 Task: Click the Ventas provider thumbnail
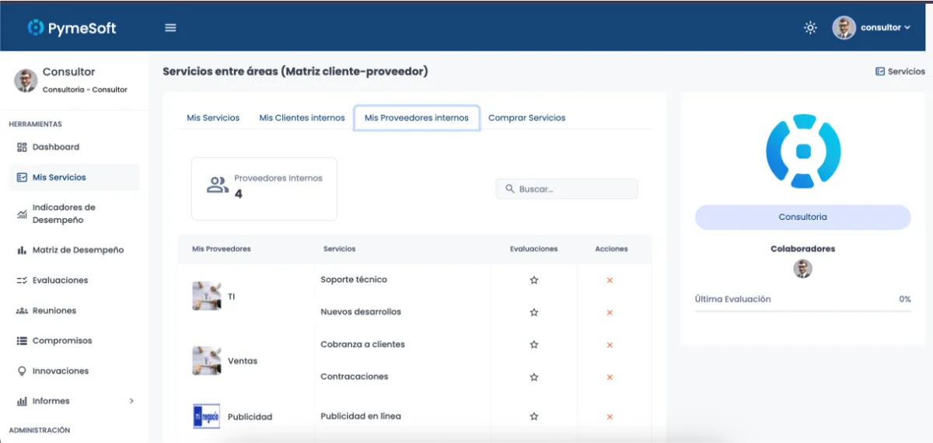pyautogui.click(x=207, y=361)
